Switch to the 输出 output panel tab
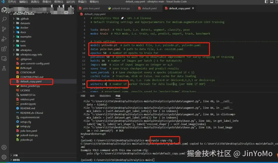 coord(92,96)
